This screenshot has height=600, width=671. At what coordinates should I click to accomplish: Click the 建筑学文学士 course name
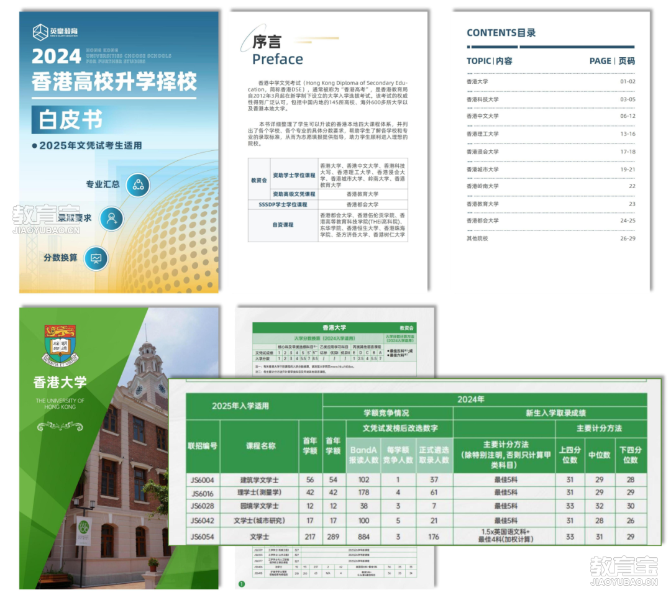259,480
